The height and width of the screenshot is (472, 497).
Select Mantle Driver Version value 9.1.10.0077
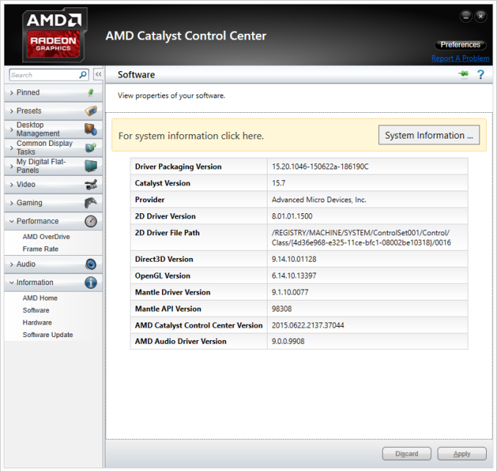[x=290, y=292]
